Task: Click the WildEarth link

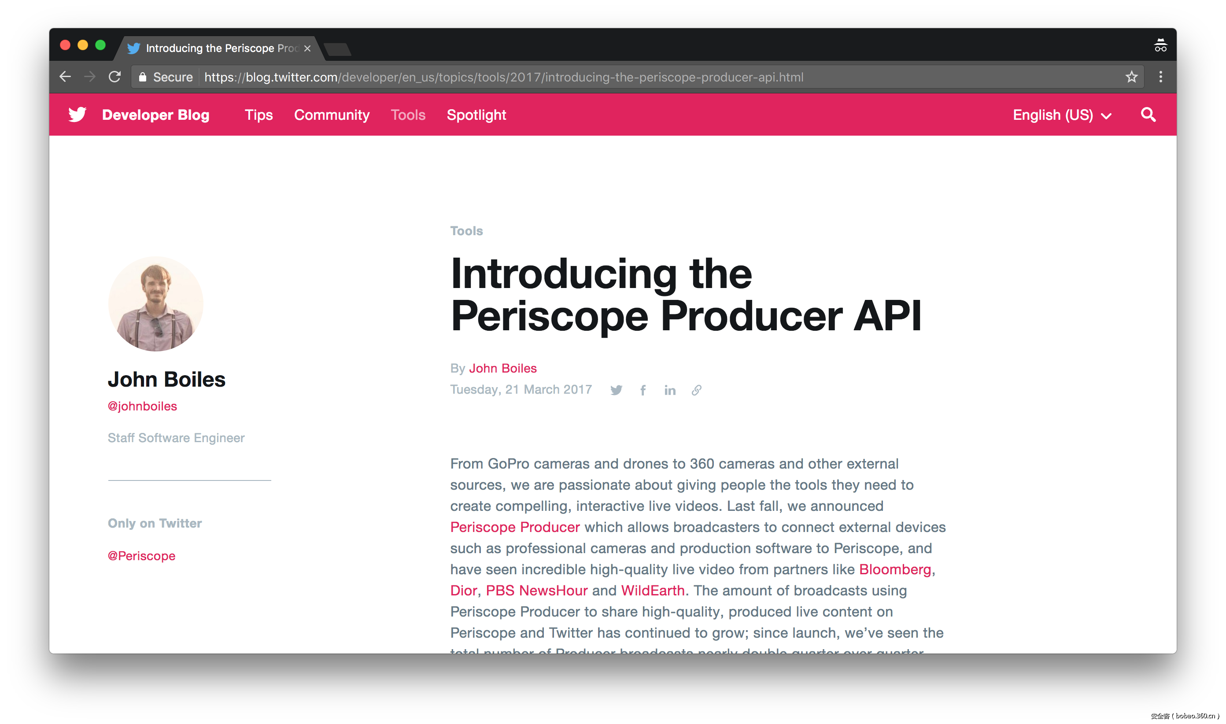Action: pos(652,590)
